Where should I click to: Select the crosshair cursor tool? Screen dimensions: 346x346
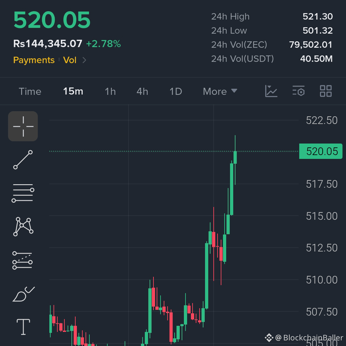23,126
